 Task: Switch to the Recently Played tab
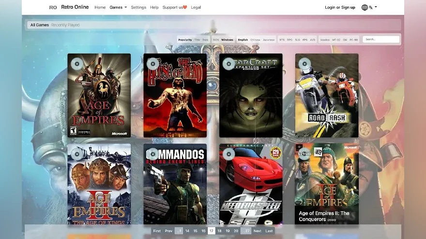(x=65, y=25)
